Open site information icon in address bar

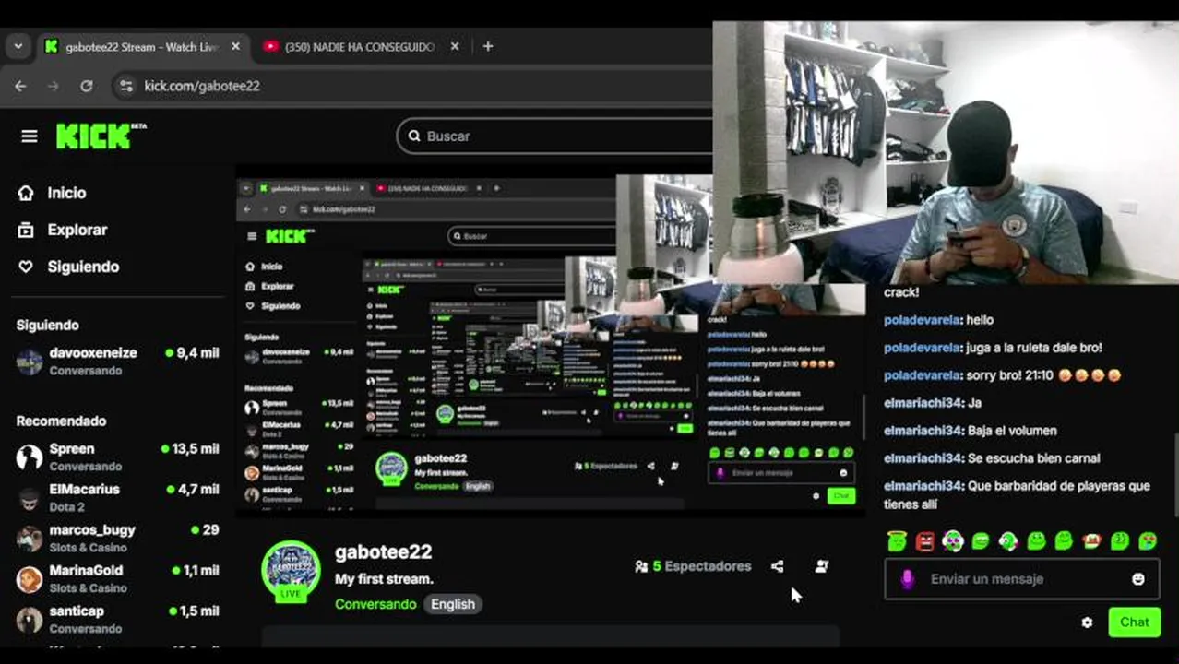[x=126, y=86]
